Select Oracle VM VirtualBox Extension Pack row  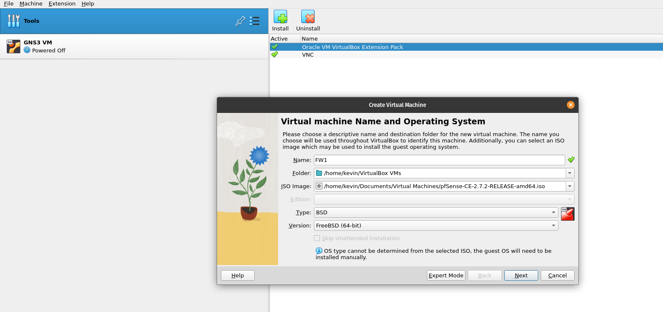(x=466, y=47)
